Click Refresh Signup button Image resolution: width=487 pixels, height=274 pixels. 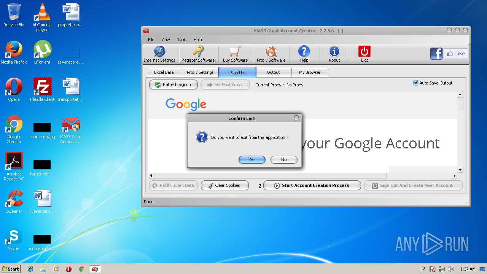pyautogui.click(x=173, y=84)
